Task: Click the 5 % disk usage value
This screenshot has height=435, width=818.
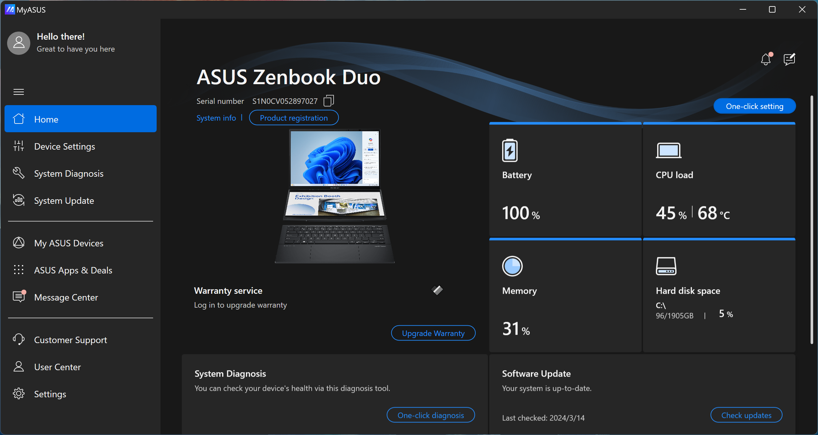Action: click(726, 313)
